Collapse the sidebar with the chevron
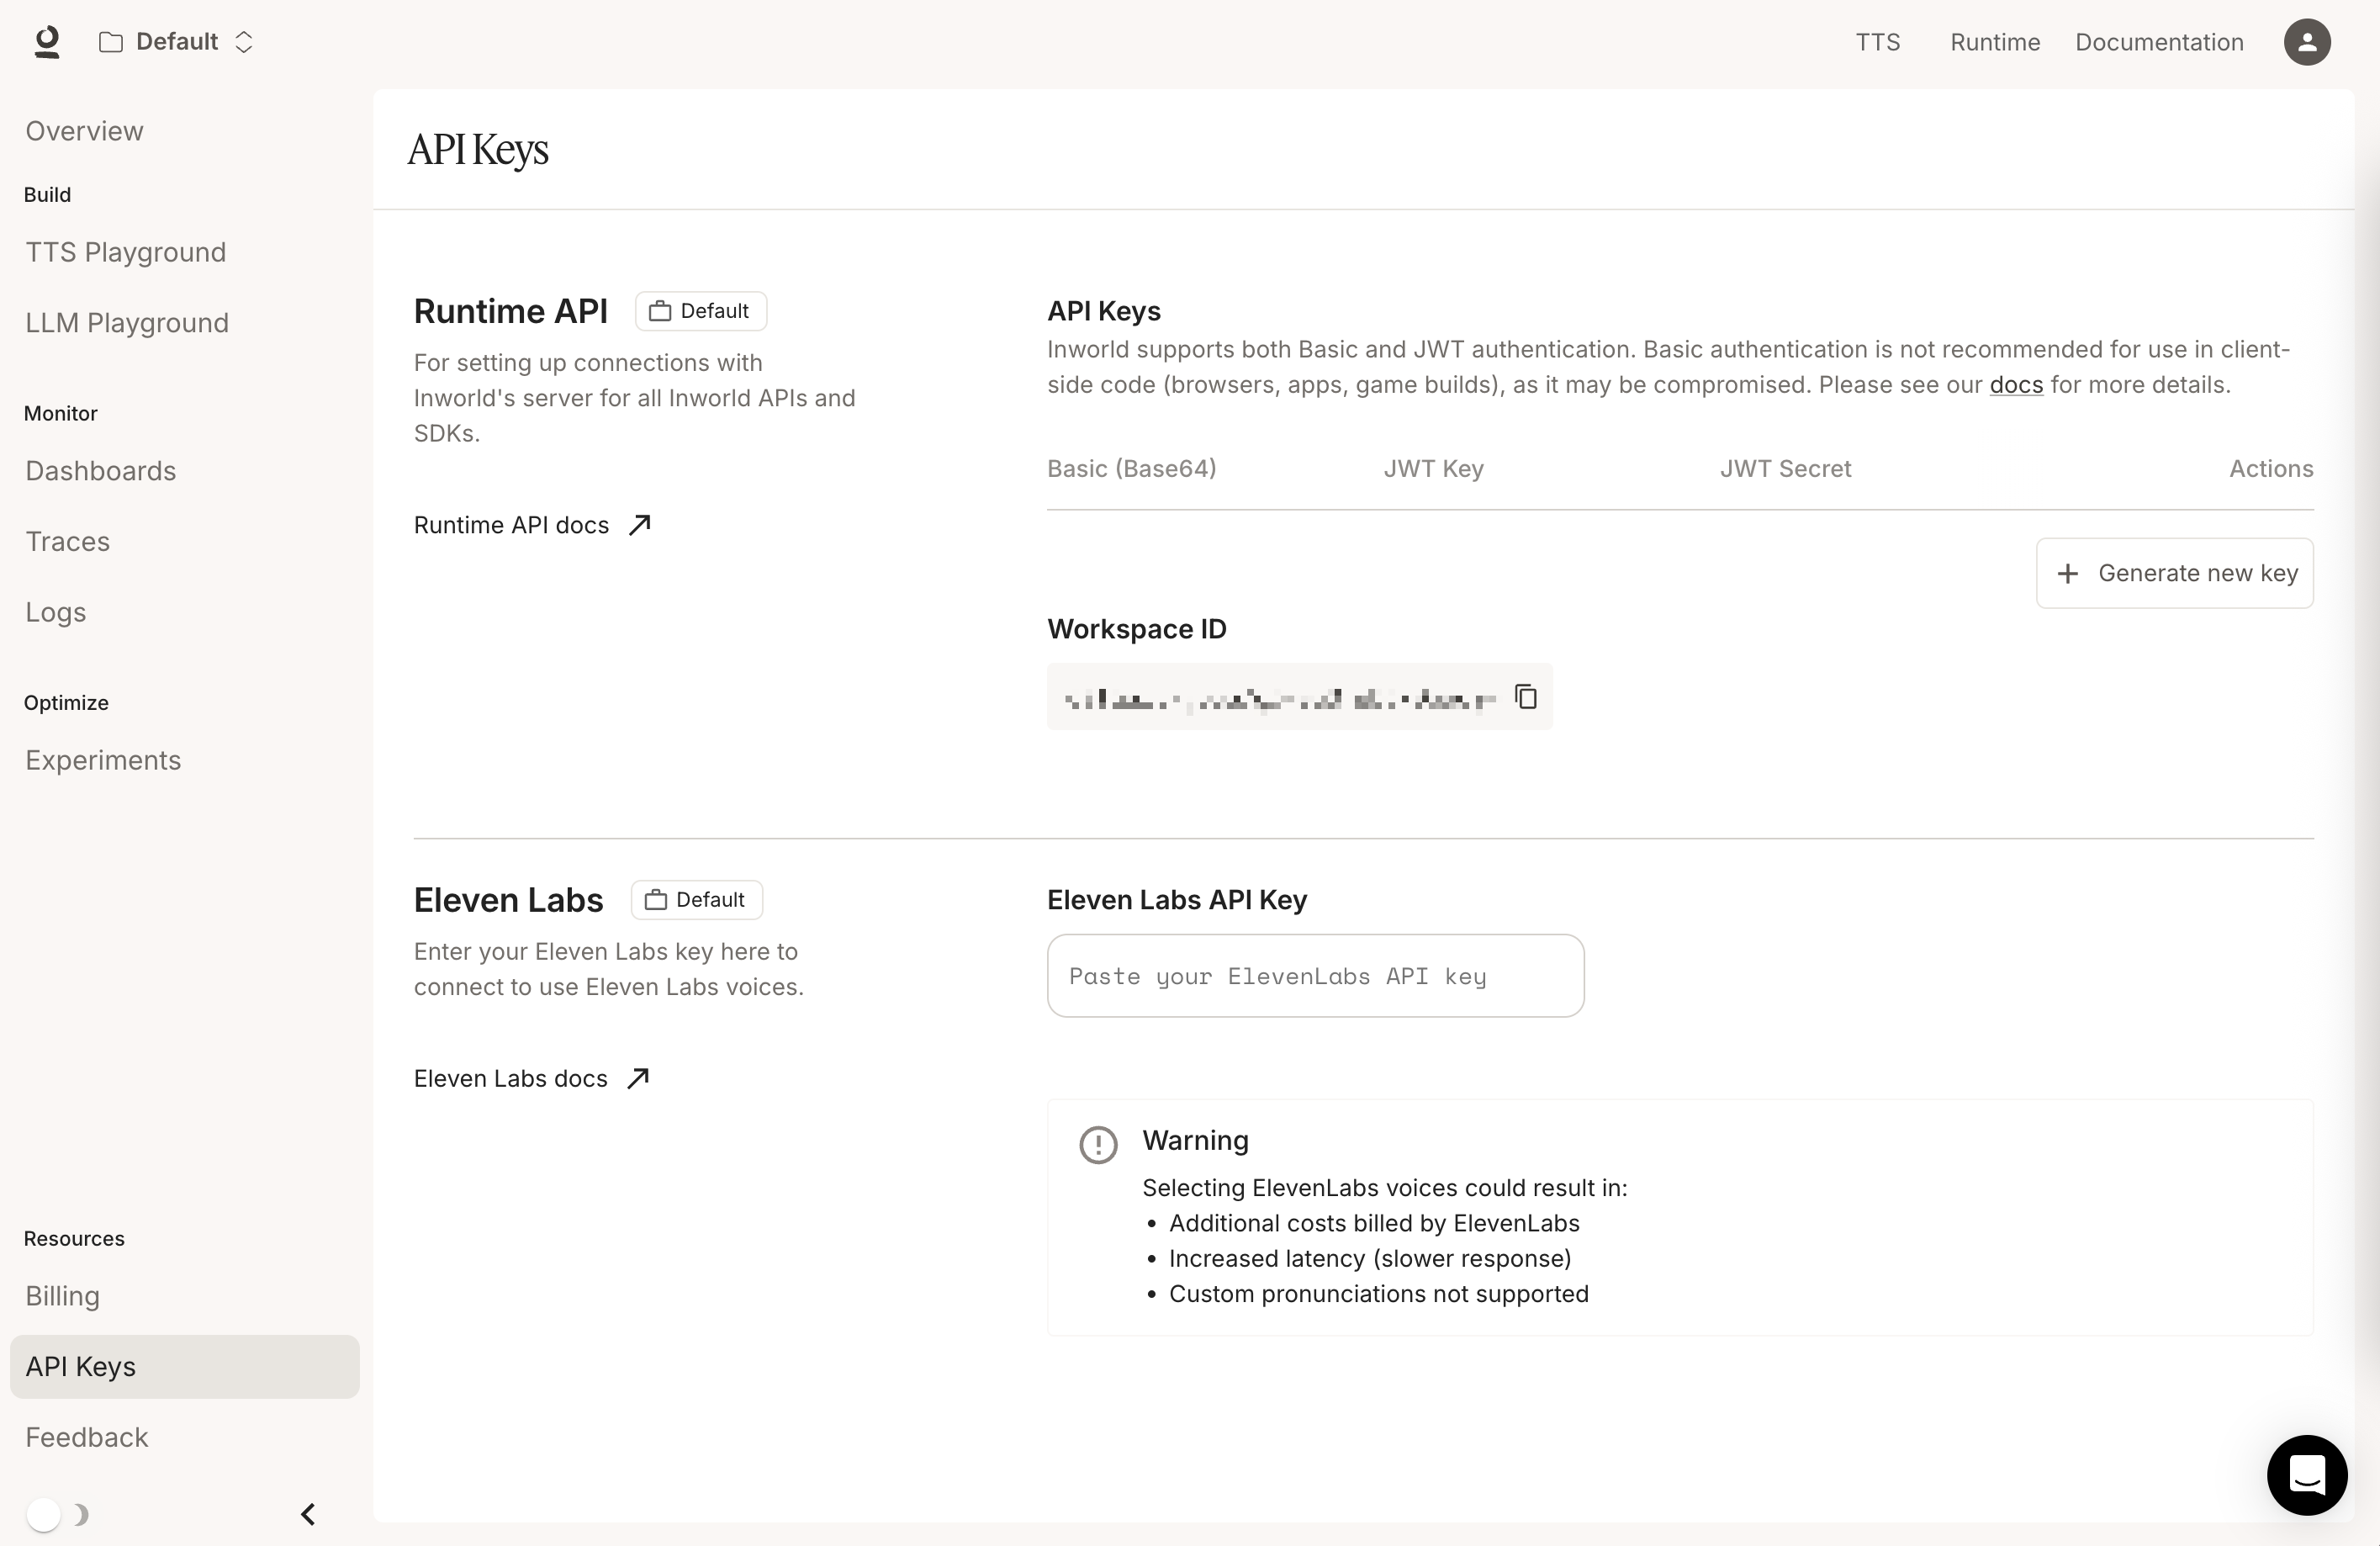Screen dimensions: 2380x1546 tap(308, 1514)
